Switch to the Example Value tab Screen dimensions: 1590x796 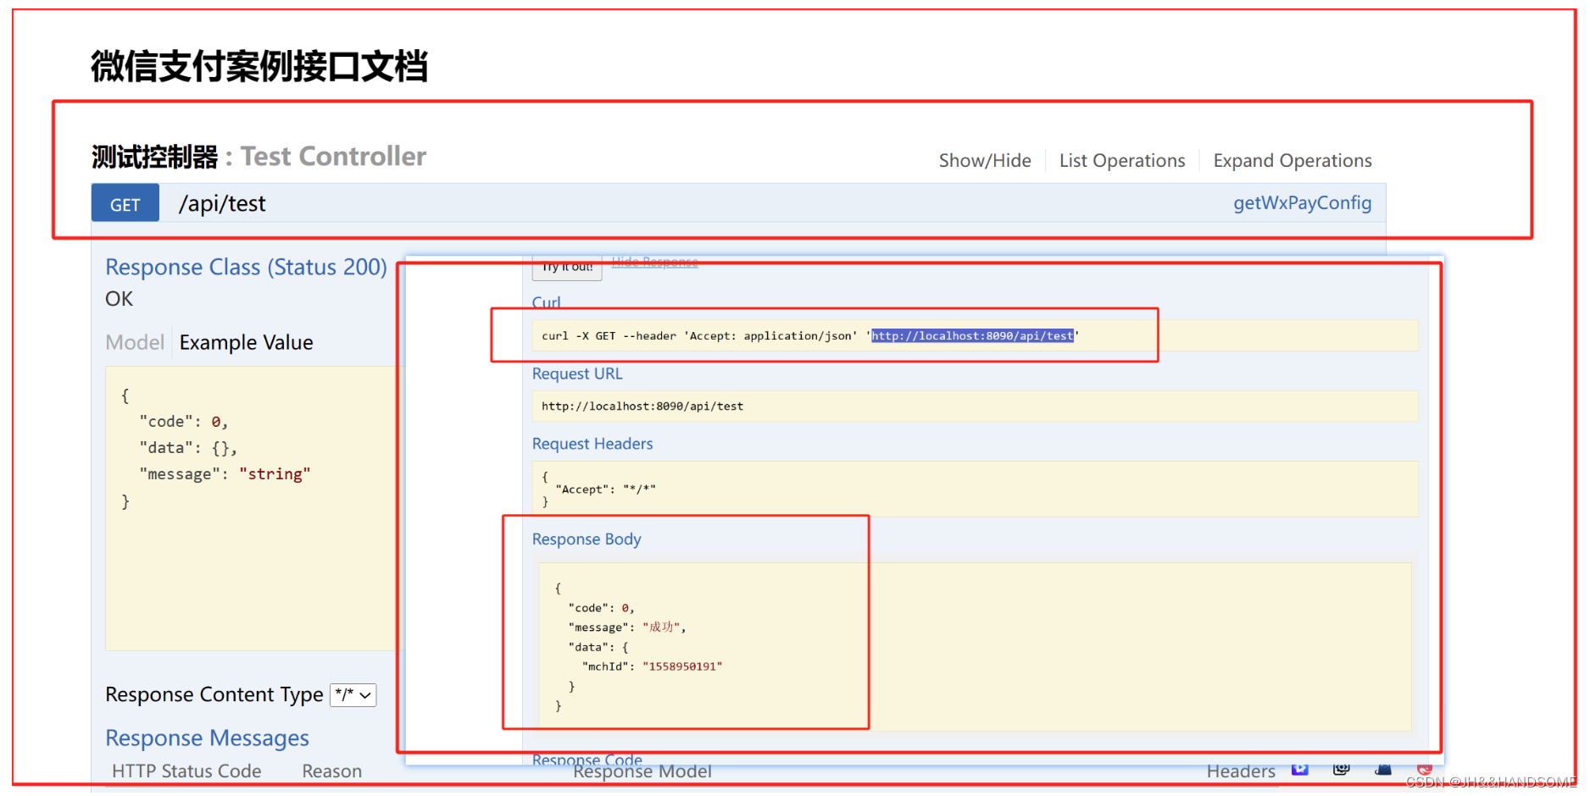[247, 342]
